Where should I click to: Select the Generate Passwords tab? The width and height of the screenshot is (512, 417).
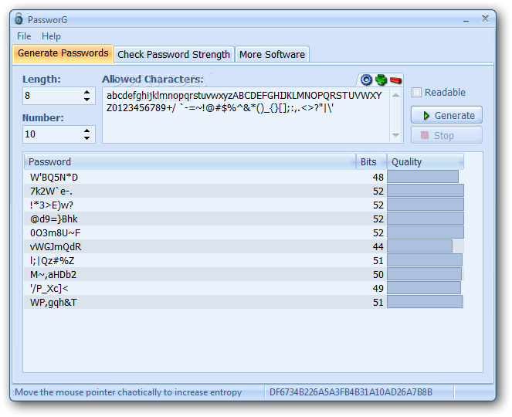[63, 53]
